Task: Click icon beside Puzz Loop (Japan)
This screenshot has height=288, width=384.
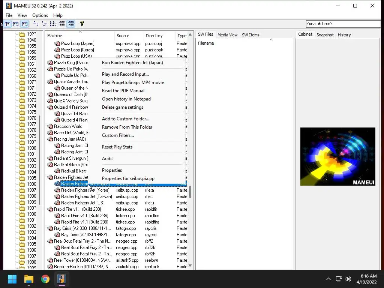Action: (57, 43)
